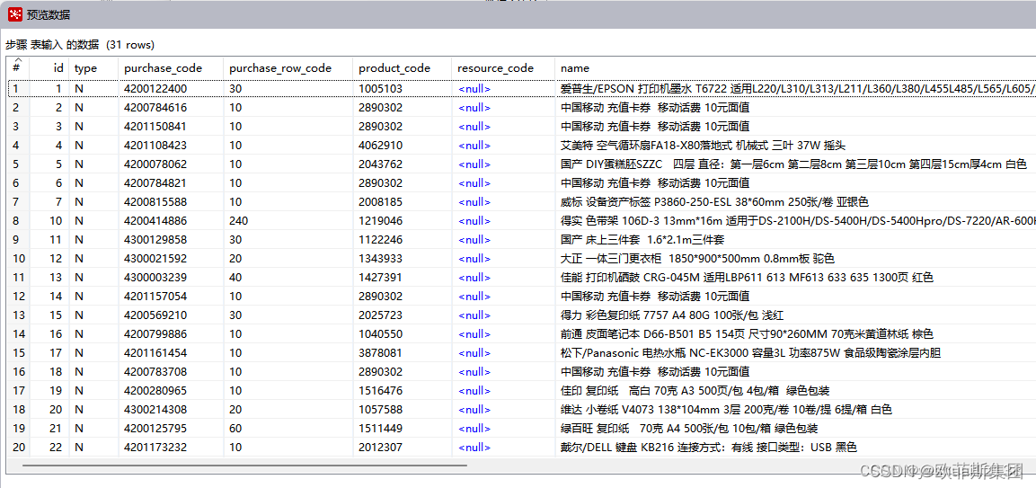Image resolution: width=1036 pixels, height=488 pixels.
Task: Select purchase code 4200784821 cell
Action: click(x=171, y=182)
